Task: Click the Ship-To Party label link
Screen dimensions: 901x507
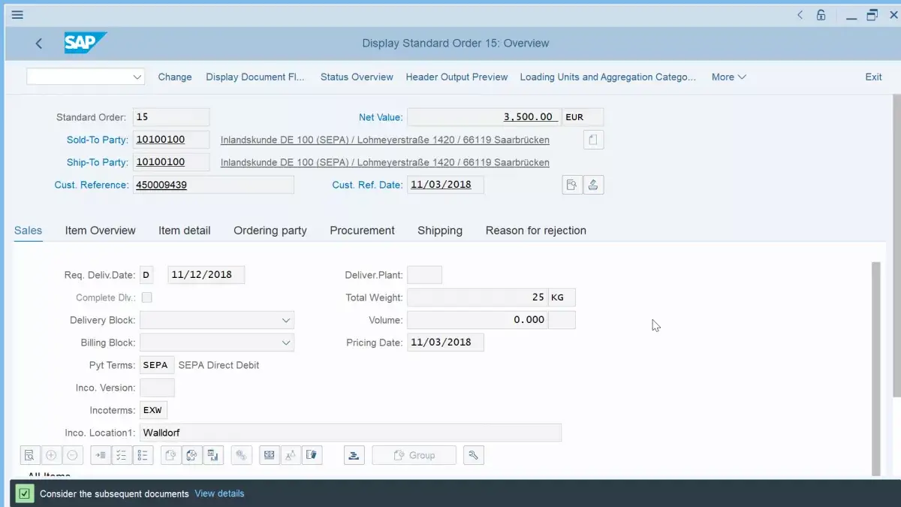Action: point(98,162)
